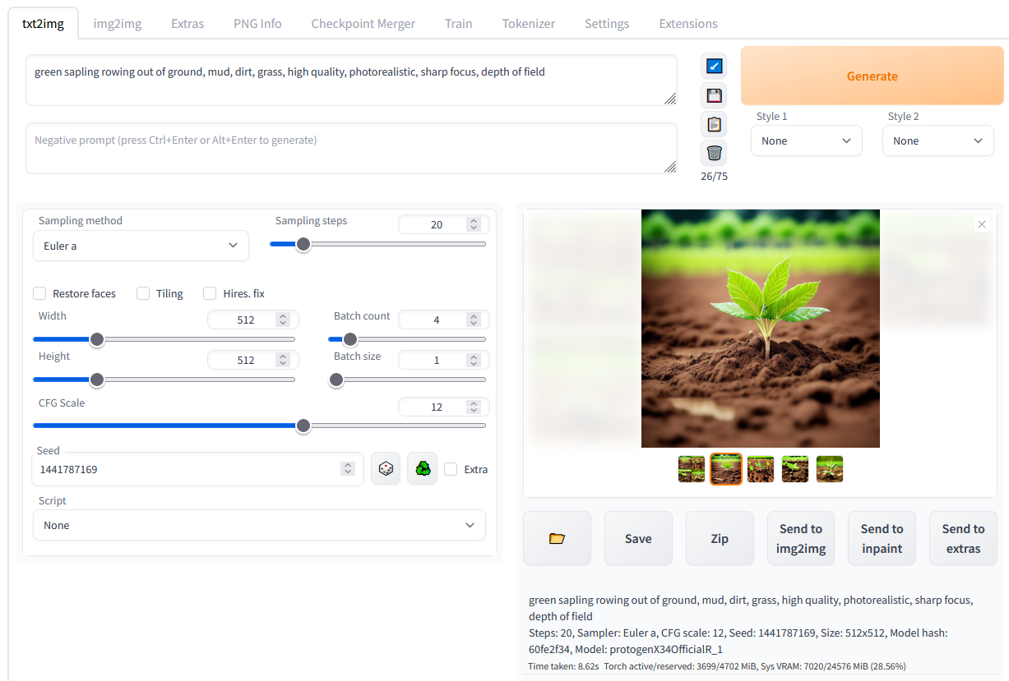Expand the Style 2 dropdown

(938, 140)
